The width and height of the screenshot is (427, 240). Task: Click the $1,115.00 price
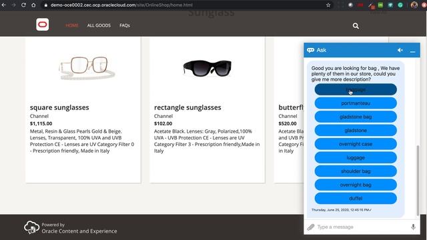coord(41,123)
